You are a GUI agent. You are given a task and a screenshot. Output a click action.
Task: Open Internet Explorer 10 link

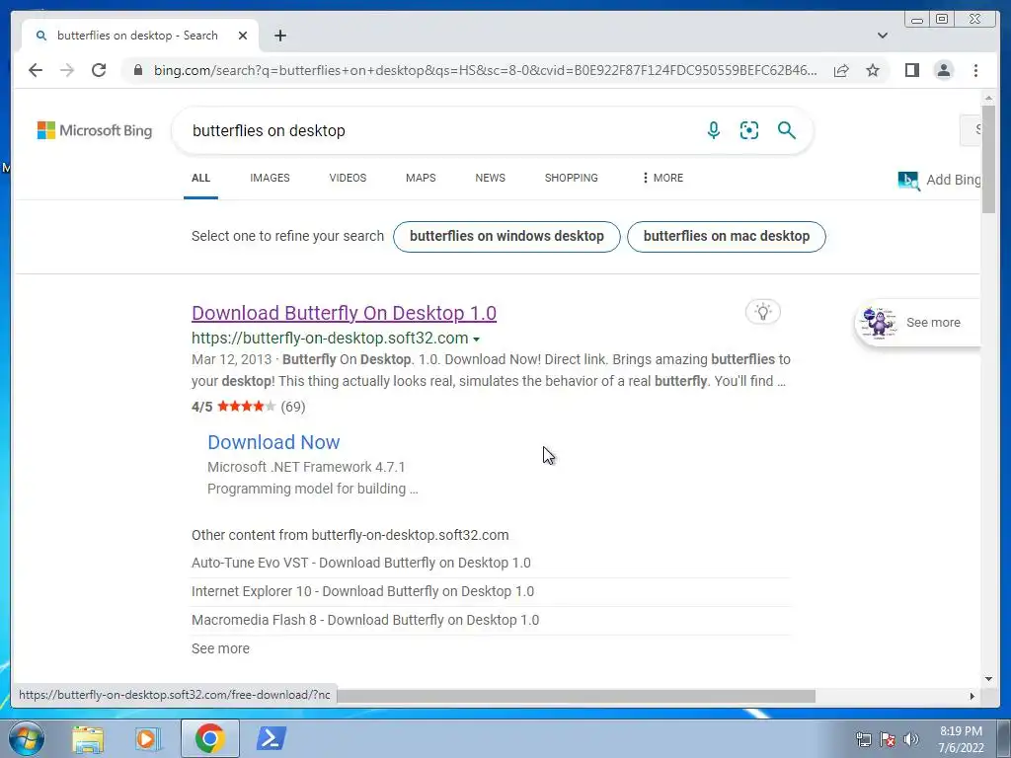(362, 591)
